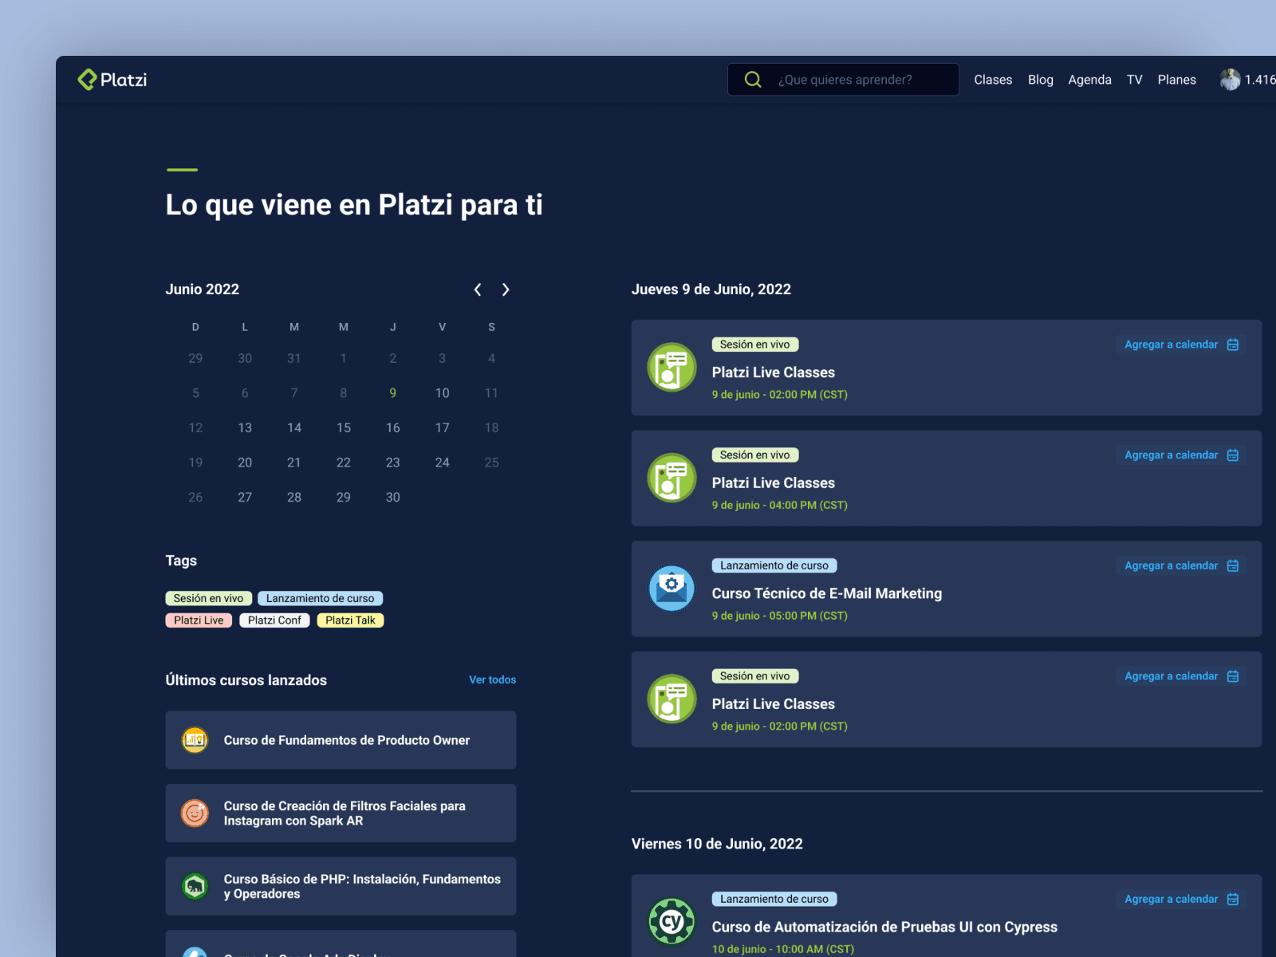The image size is (1276, 957).
Task: Click the 04:00 PM Platzi Live Classes icon
Action: coord(671,478)
